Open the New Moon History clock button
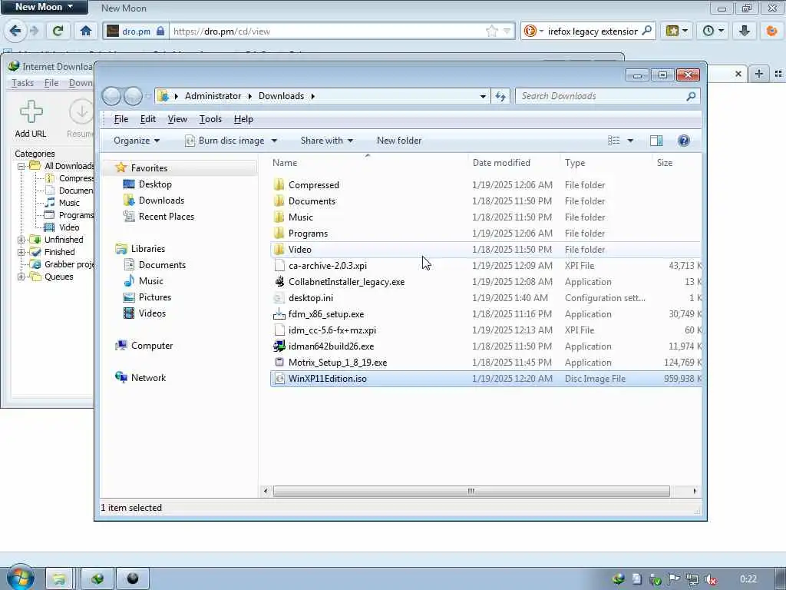This screenshot has height=590, width=786. pos(713,31)
